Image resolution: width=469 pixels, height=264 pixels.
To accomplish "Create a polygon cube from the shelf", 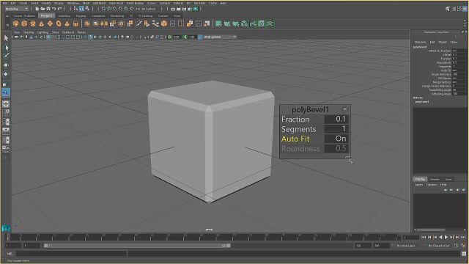I will (x=24, y=23).
